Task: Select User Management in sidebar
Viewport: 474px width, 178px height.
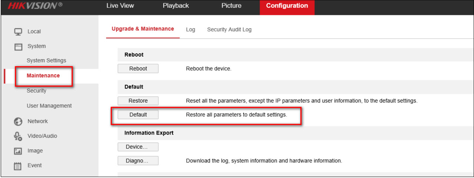Action: pos(49,106)
